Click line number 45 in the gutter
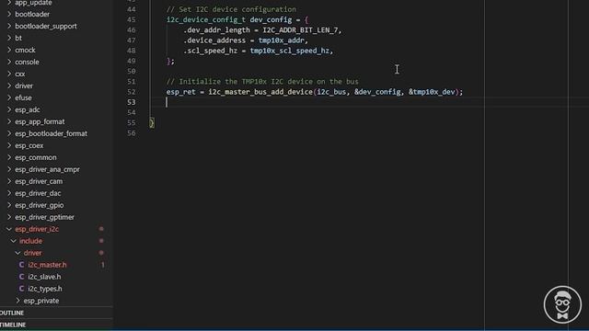The height and width of the screenshot is (331, 589). [131, 19]
